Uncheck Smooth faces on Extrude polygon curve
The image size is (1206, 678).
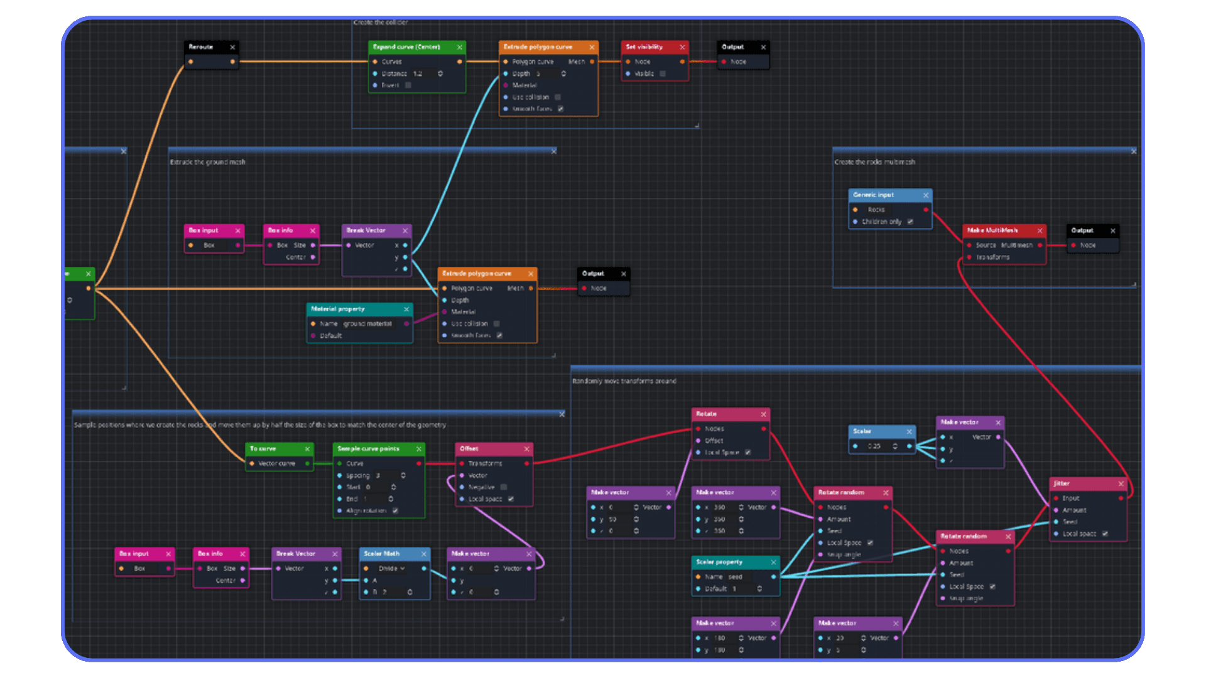(x=560, y=109)
